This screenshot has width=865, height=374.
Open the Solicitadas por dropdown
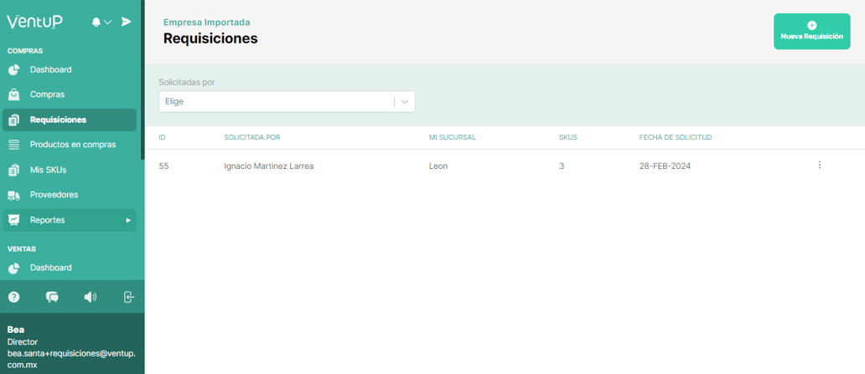[287, 101]
